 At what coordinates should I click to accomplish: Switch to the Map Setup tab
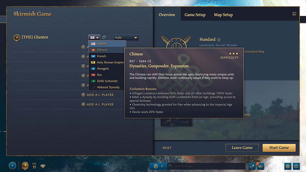coord(223,15)
